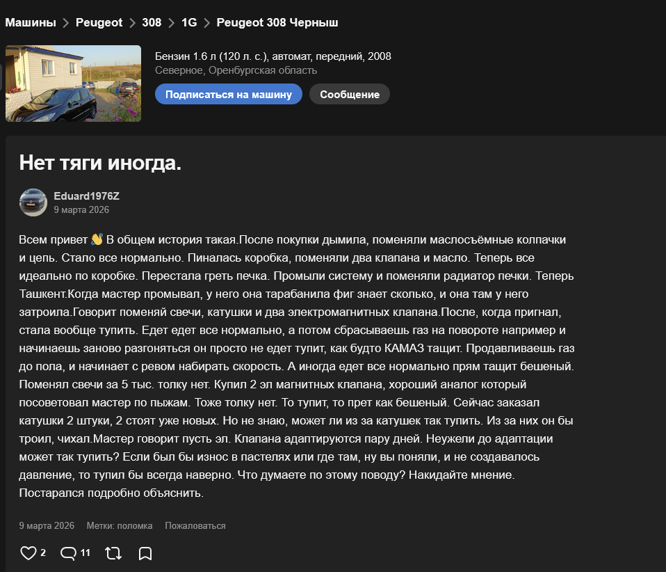This screenshot has height=572, width=666.
Task: Click the Peugeot 308 car thumbnail
Action: [x=73, y=84]
